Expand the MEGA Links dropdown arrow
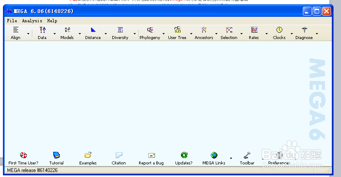The image size is (341, 177). (x=231, y=158)
